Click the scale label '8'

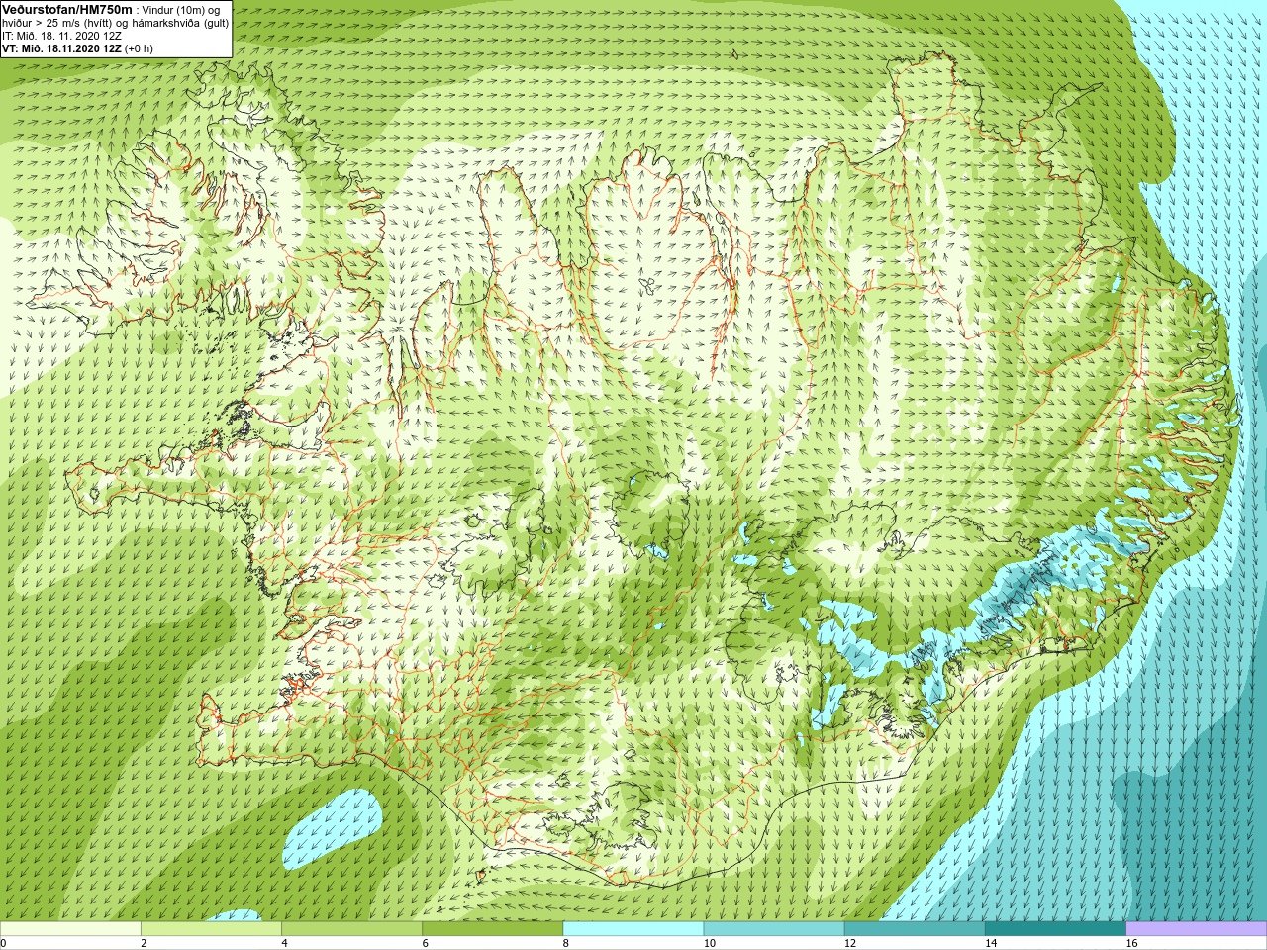point(565,943)
